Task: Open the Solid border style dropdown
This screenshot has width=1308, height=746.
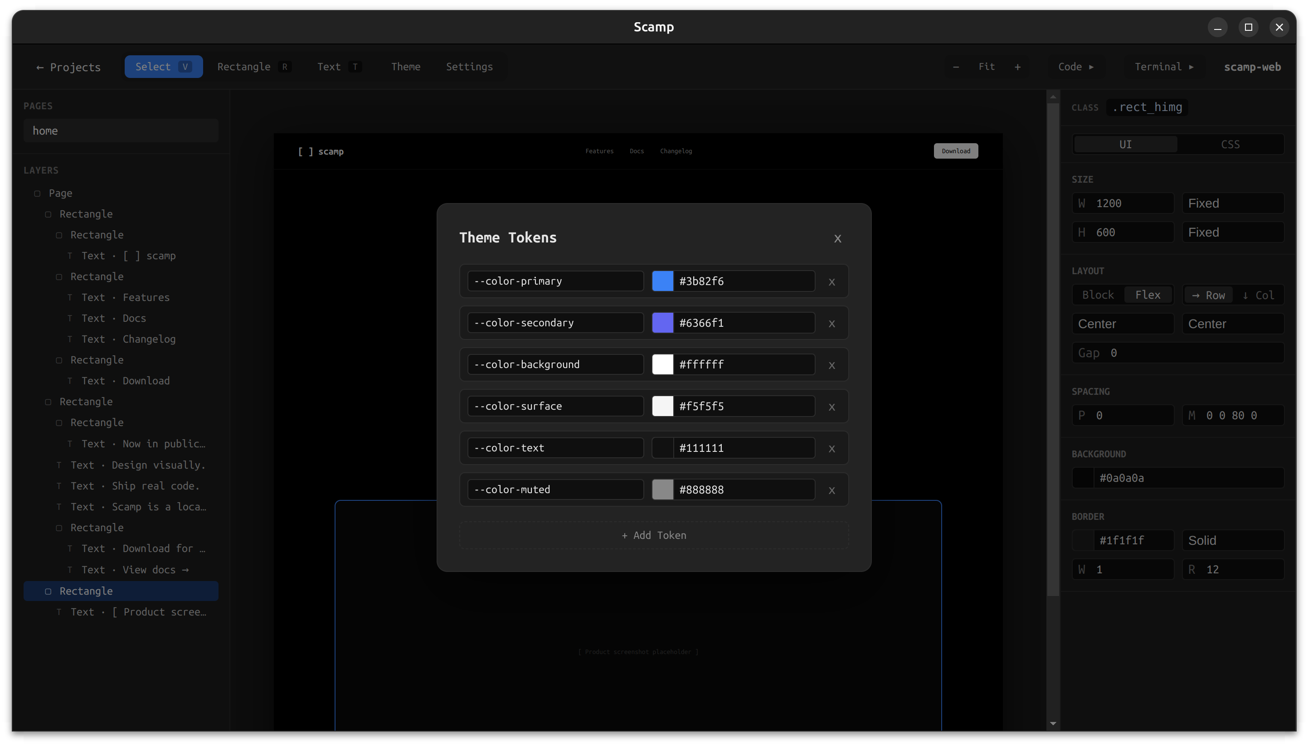Action: pos(1232,540)
